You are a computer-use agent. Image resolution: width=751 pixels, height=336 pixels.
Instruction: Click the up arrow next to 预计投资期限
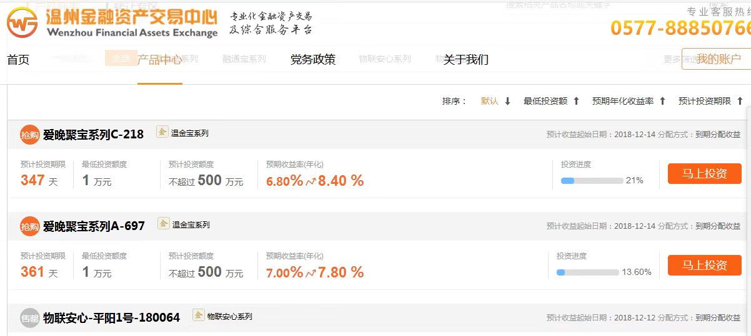coord(740,101)
